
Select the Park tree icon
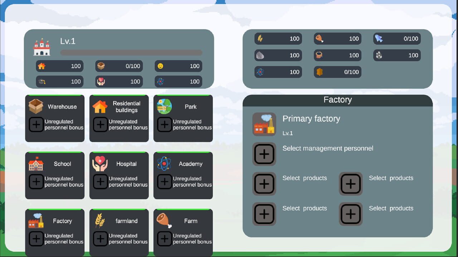pyautogui.click(x=164, y=106)
